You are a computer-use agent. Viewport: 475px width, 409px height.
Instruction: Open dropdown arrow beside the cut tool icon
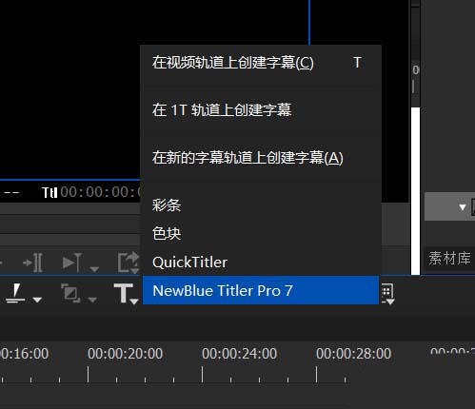click(x=37, y=300)
